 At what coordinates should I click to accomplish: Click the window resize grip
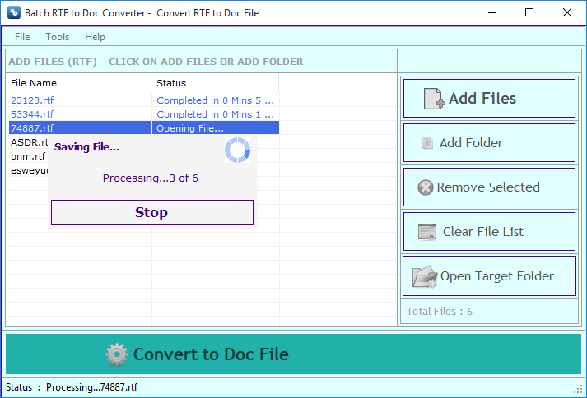coord(580,390)
